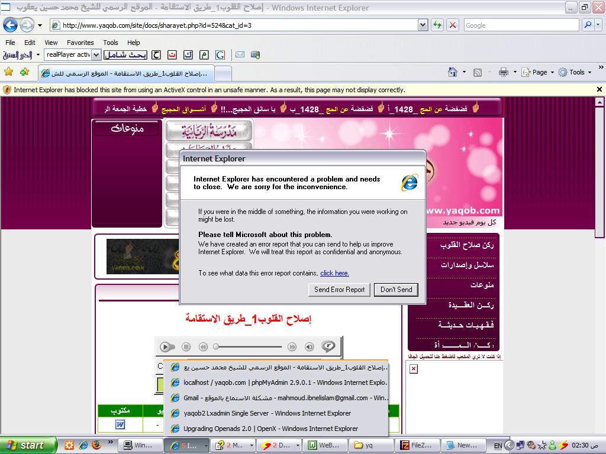Click the broken image red X placeholder
The width and height of the screenshot is (606, 454).
point(414,369)
